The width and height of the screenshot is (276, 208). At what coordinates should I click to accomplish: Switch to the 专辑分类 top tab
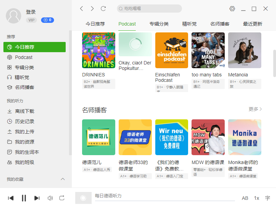click(159, 24)
